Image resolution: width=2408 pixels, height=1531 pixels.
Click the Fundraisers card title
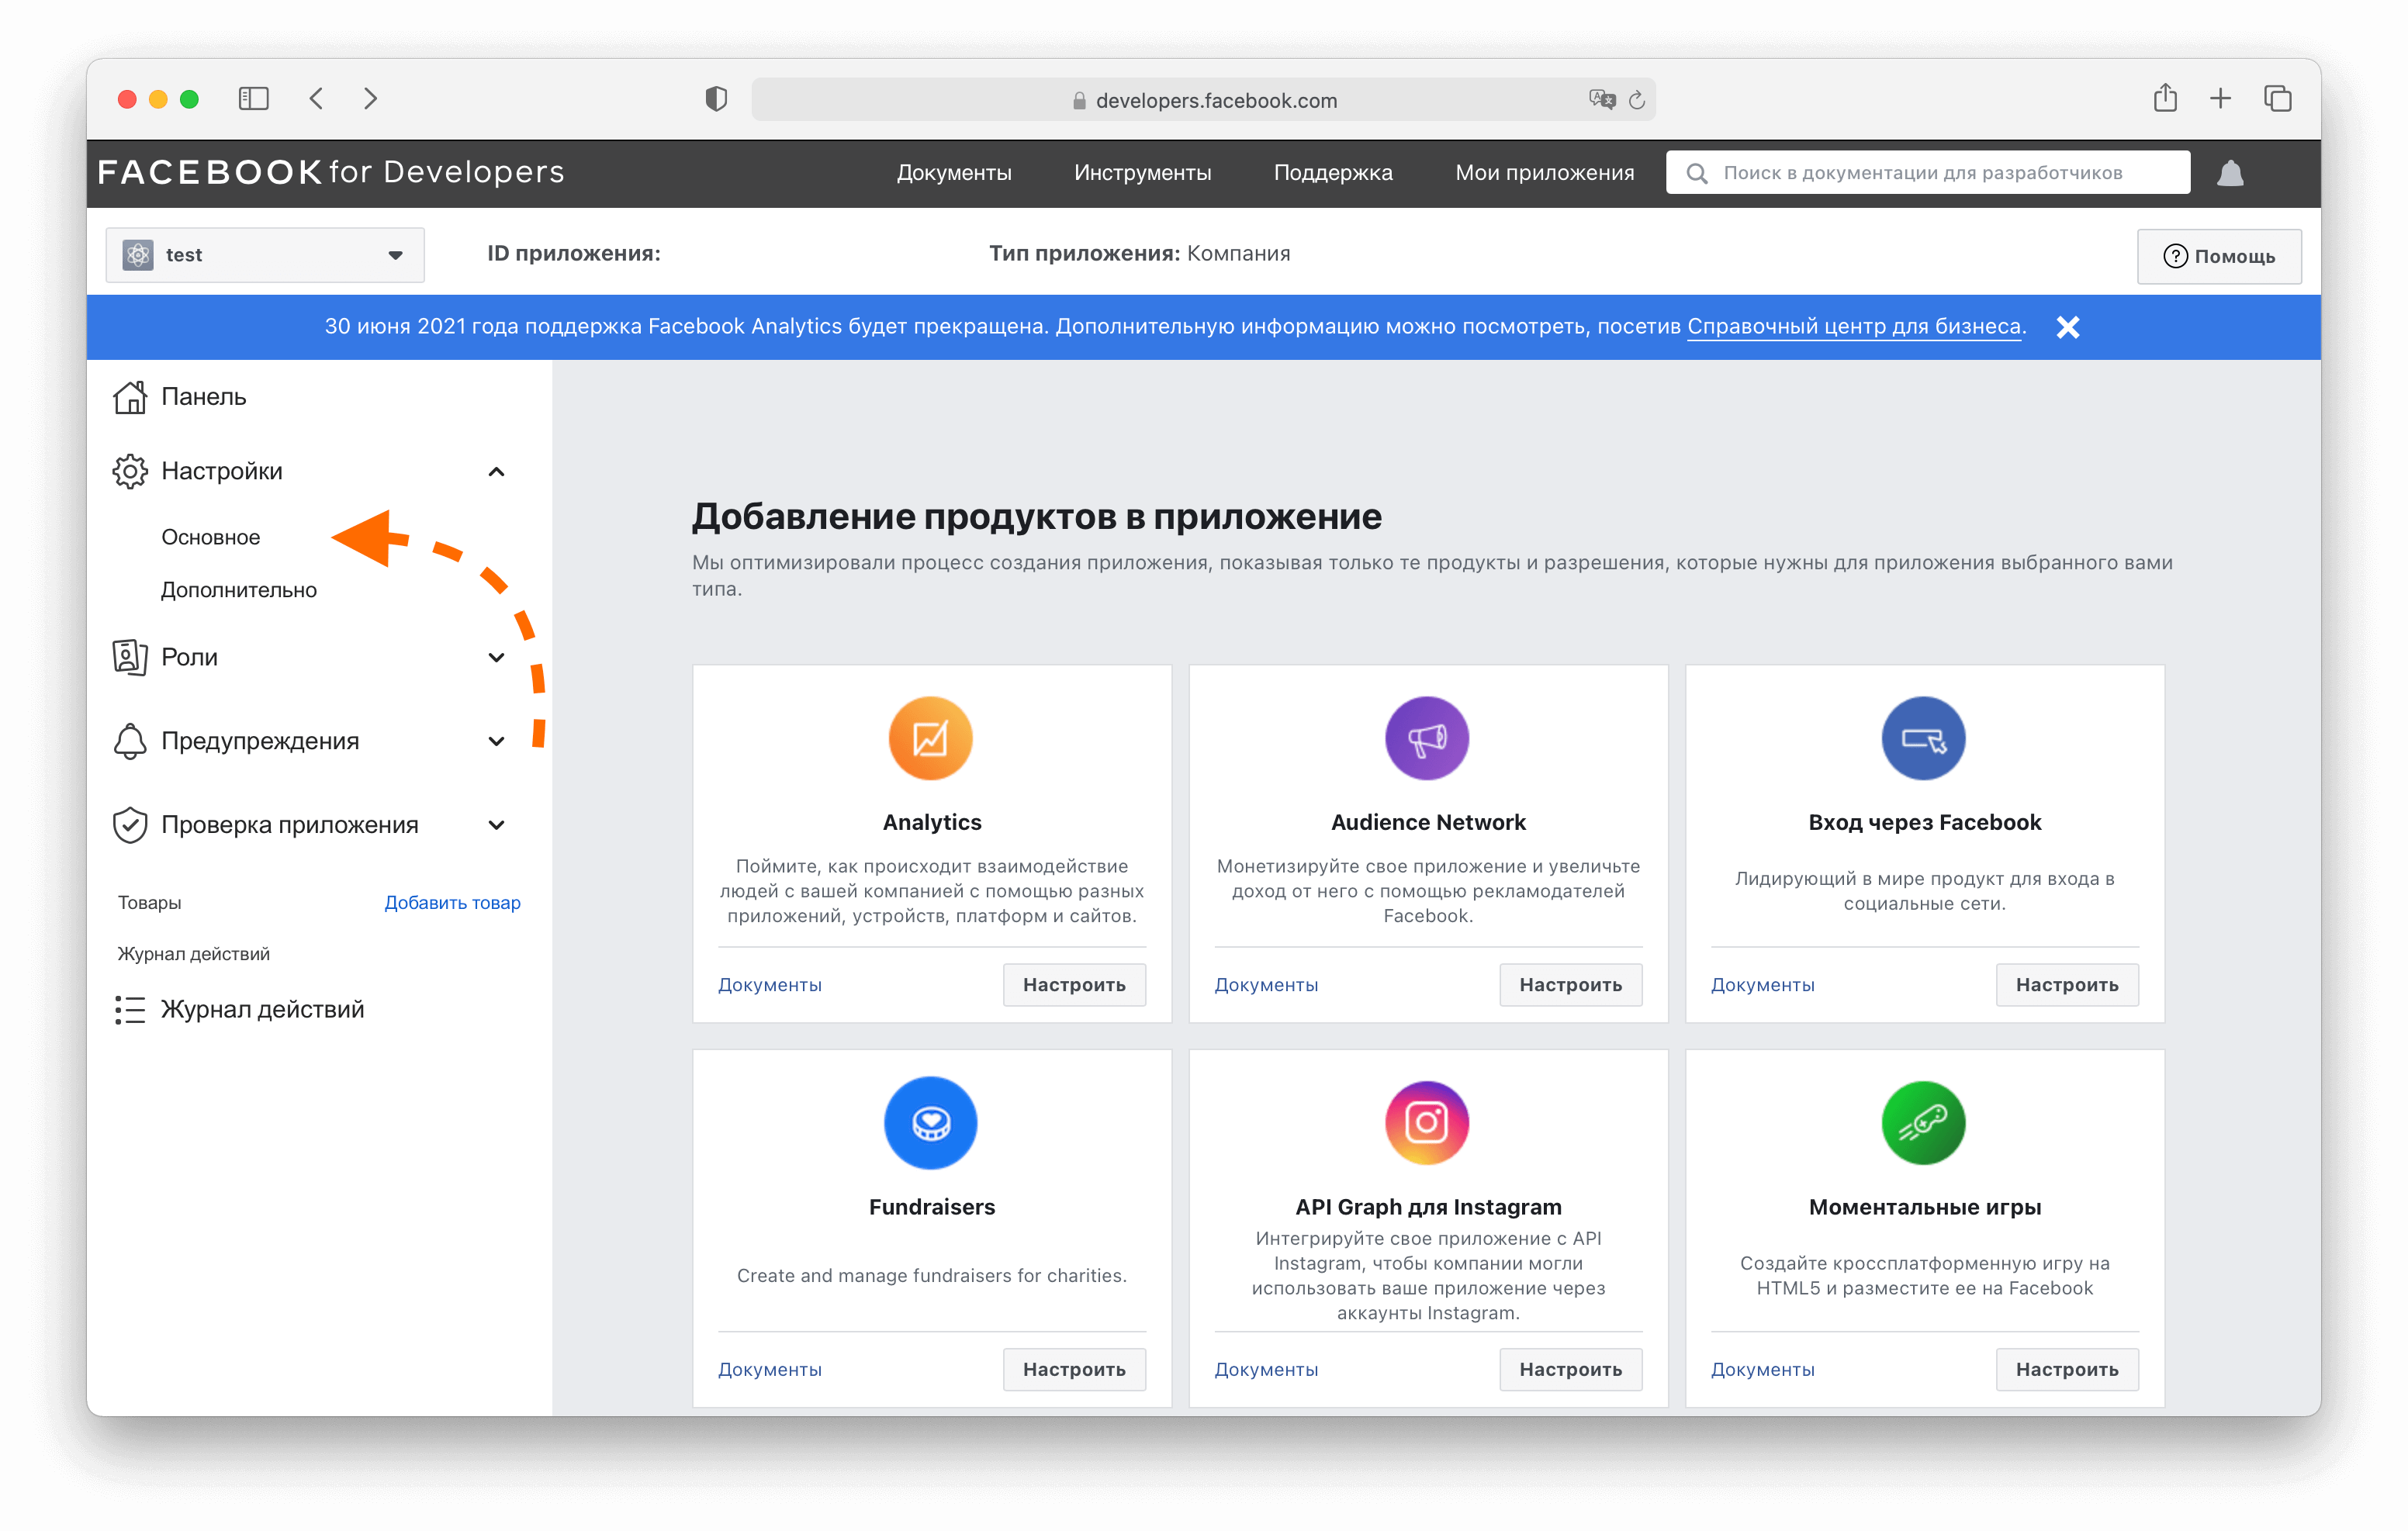(x=931, y=1207)
